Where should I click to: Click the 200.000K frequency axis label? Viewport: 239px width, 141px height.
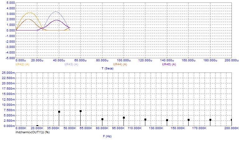[x=232, y=128]
